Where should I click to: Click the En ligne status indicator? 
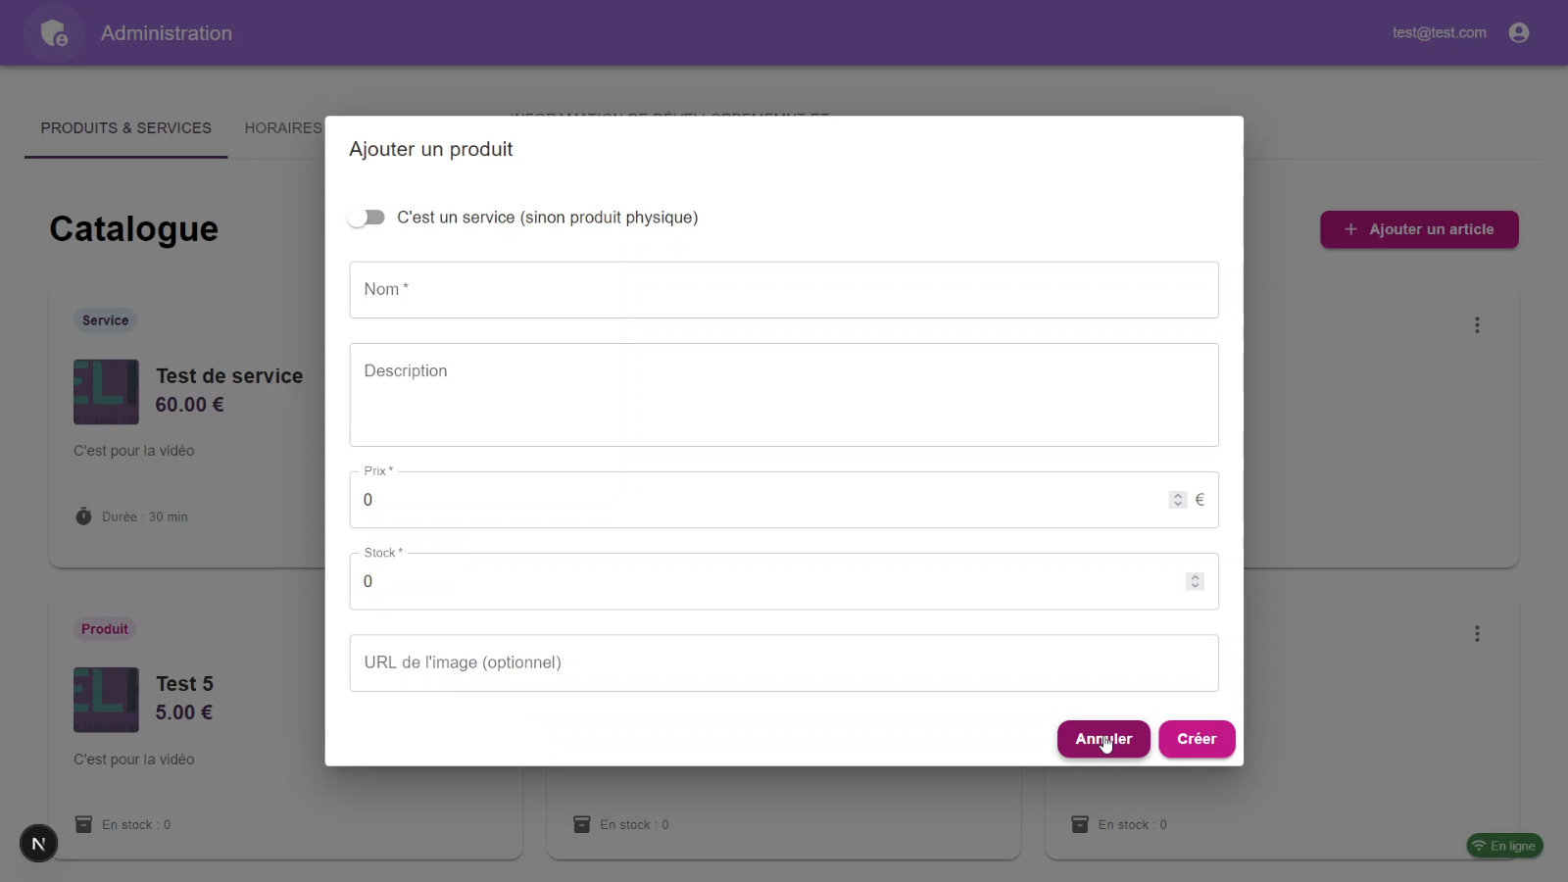pos(1504,846)
